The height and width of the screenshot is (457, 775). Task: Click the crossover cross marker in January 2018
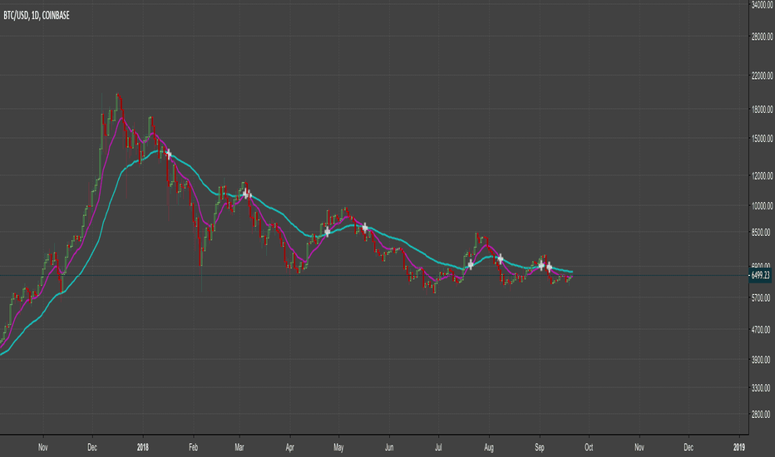(x=169, y=155)
